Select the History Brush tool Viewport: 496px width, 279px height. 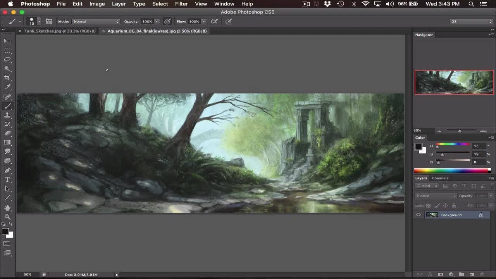[7, 124]
